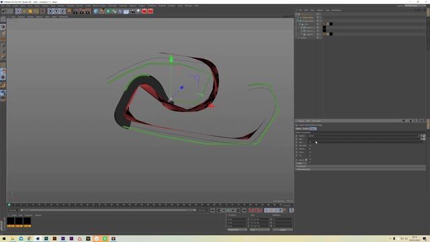
Task: Activate Texture mode in the left palette
Action: point(3,34)
